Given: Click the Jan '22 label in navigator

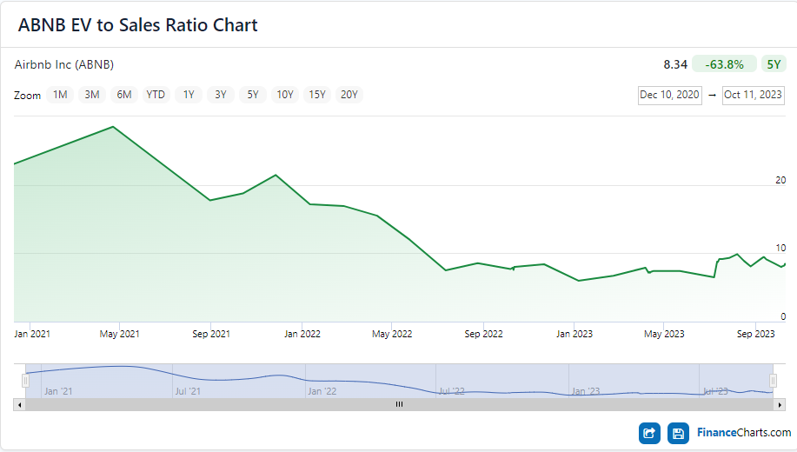Looking at the screenshot, I should (322, 391).
